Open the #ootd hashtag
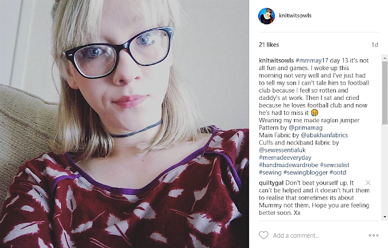Viewport: 388px width, 248px height. click(x=338, y=172)
